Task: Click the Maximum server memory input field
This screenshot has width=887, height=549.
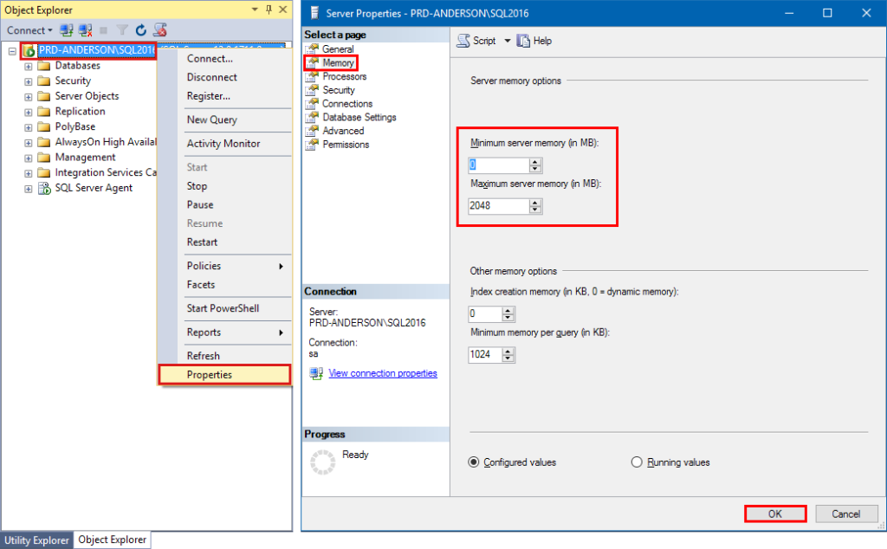Action: (498, 206)
